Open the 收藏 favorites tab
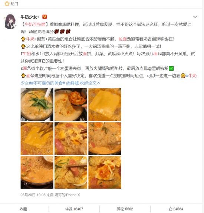The image size is (204, 213). tap(23, 209)
